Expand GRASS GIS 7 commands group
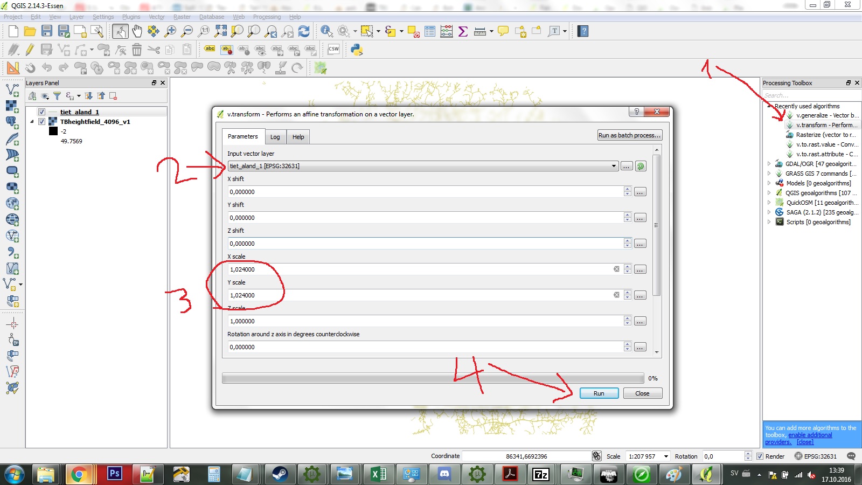This screenshot has width=862, height=485. tap(769, 174)
